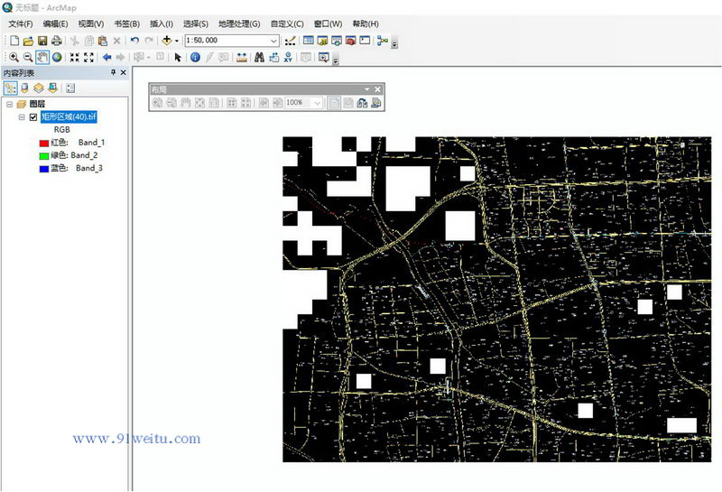This screenshot has height=492, width=722.
Task: Activate the Identify info tool
Action: point(195,57)
